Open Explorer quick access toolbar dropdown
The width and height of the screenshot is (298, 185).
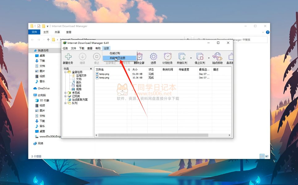[48, 26]
